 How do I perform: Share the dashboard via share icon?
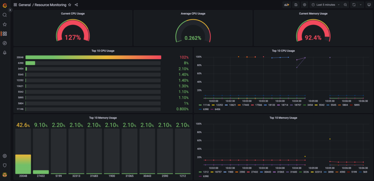76,5
